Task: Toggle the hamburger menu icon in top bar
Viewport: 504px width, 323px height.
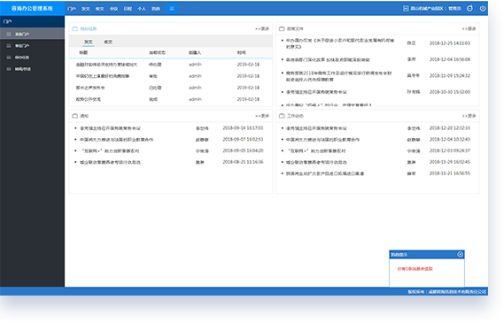Action: coord(172,9)
